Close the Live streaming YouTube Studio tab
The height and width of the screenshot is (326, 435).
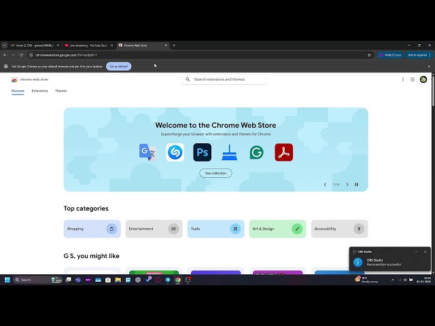[x=111, y=46]
